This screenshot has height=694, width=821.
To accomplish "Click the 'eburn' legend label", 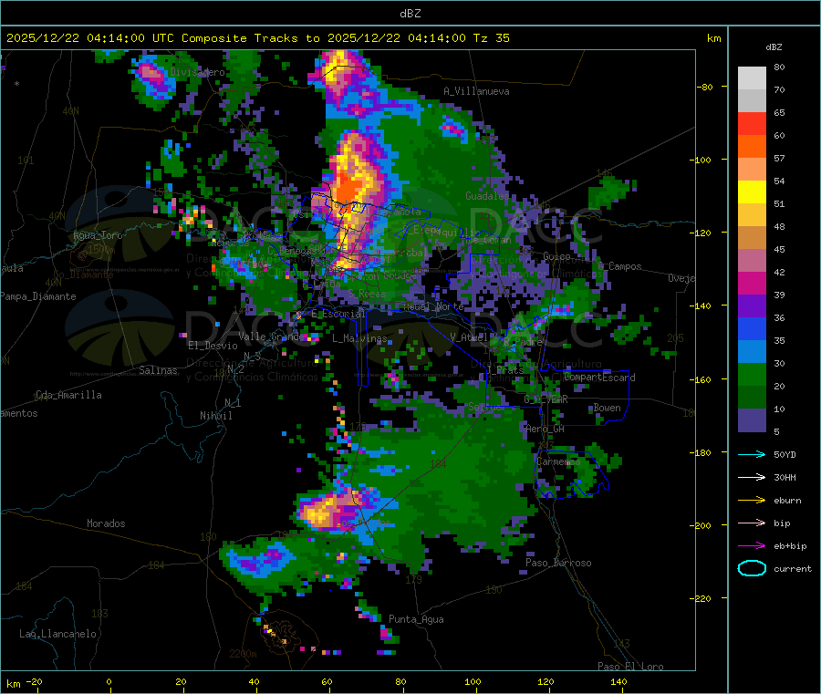I will [x=787, y=501].
